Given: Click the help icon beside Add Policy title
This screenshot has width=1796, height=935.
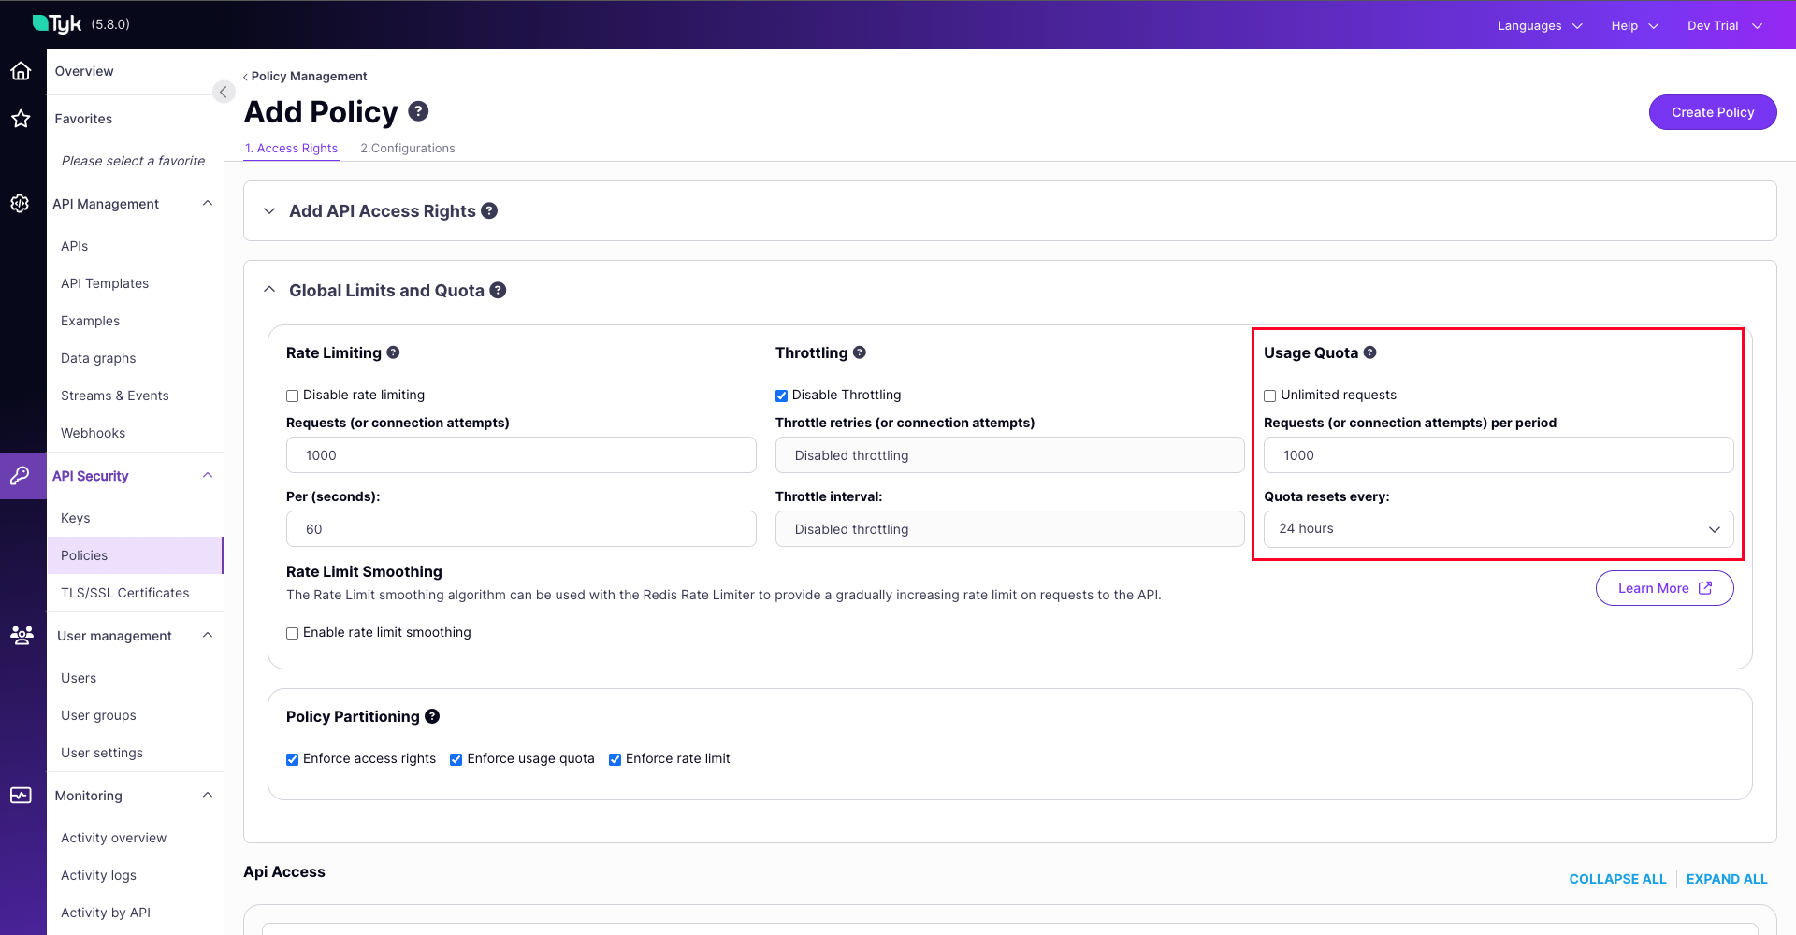Looking at the screenshot, I should click(x=418, y=110).
